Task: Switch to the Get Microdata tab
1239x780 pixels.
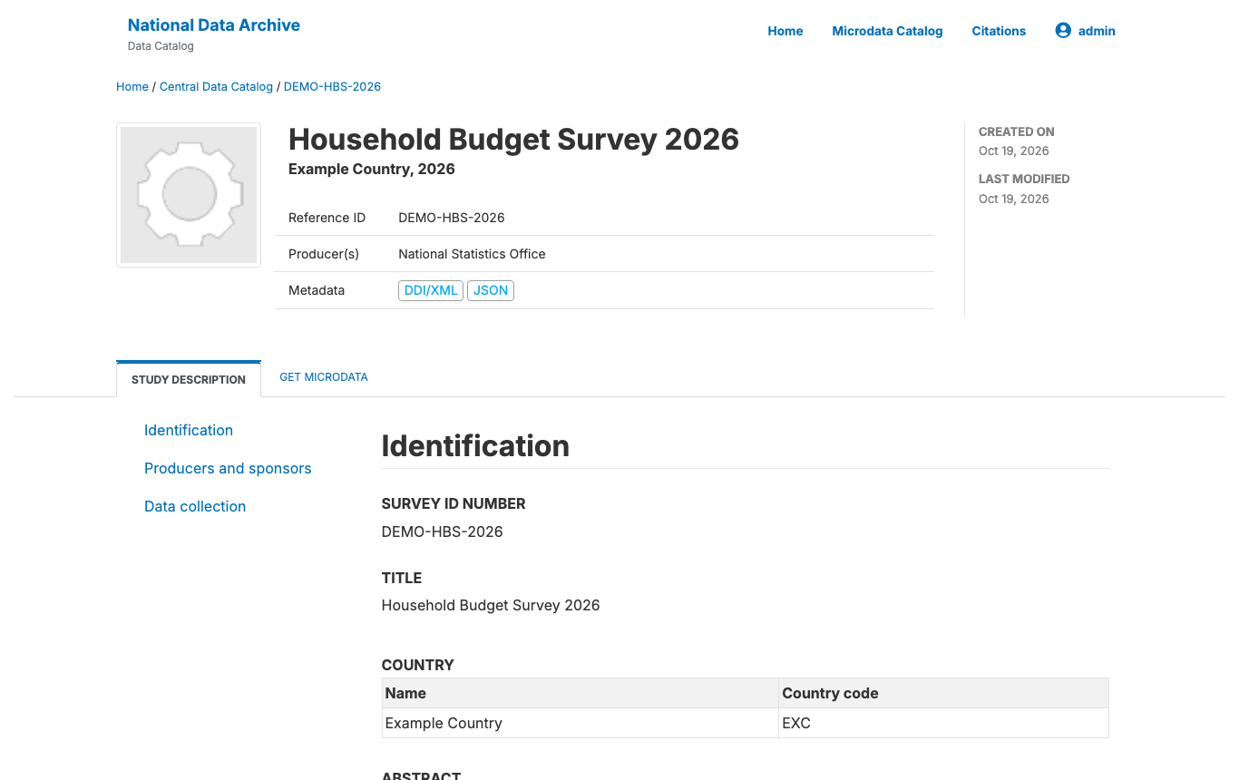Action: tap(324, 377)
